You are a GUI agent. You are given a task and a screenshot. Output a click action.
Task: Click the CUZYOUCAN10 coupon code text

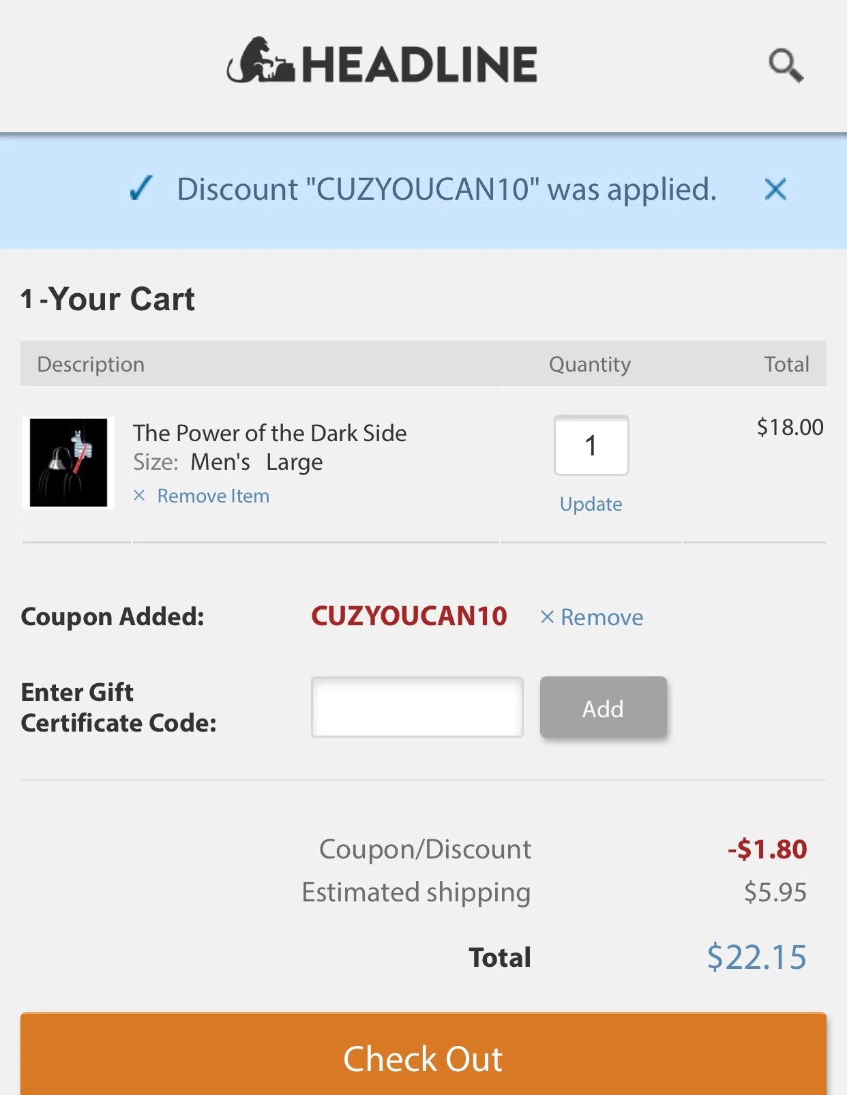[x=409, y=616]
